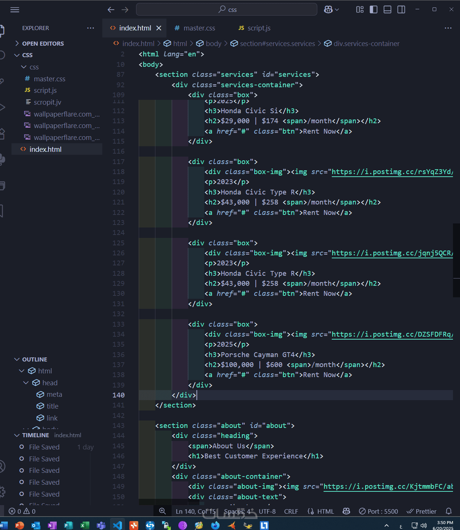The image size is (460, 530).
Task: Select the link symbol in Outline
Action: click(52, 418)
